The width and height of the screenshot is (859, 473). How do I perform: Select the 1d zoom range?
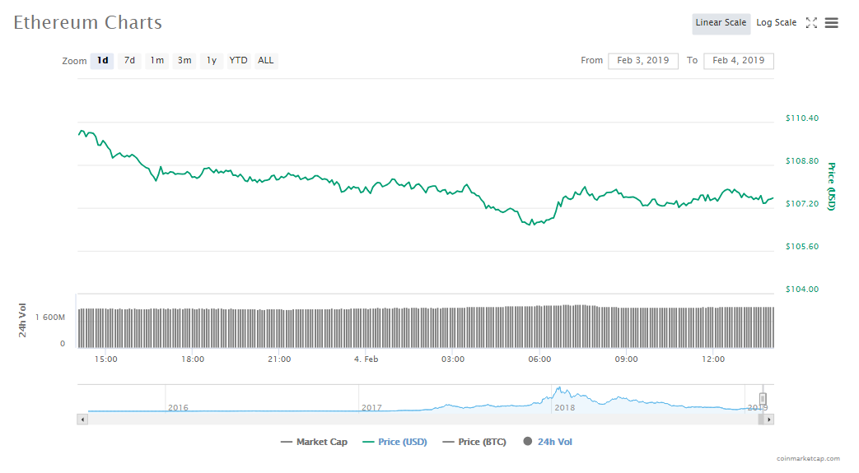pyautogui.click(x=102, y=61)
